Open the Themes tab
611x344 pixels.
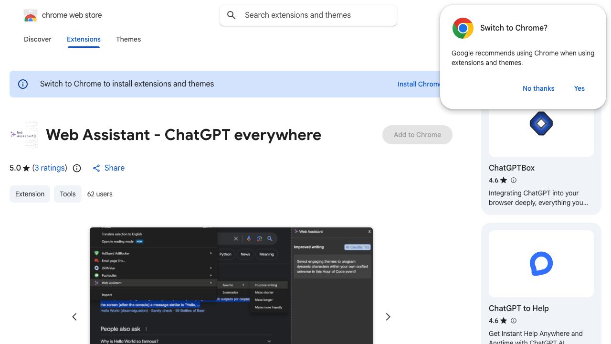(128, 39)
